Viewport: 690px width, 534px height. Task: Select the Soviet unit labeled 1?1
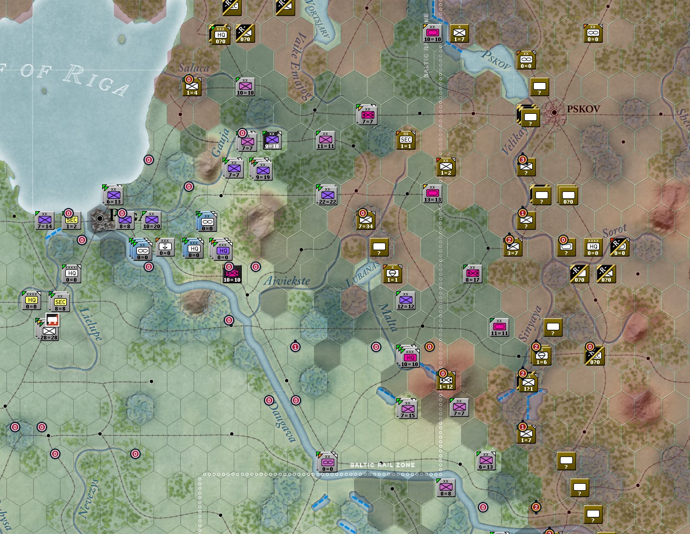point(527,382)
